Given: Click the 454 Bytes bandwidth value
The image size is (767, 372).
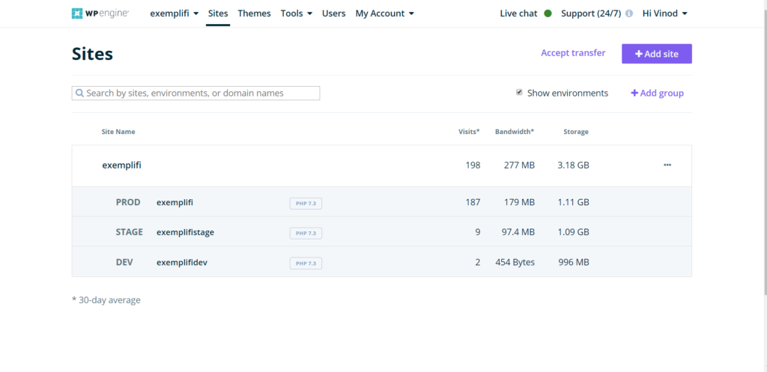Looking at the screenshot, I should (515, 263).
